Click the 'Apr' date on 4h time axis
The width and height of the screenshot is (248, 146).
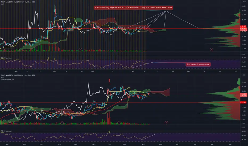tap(133, 71)
